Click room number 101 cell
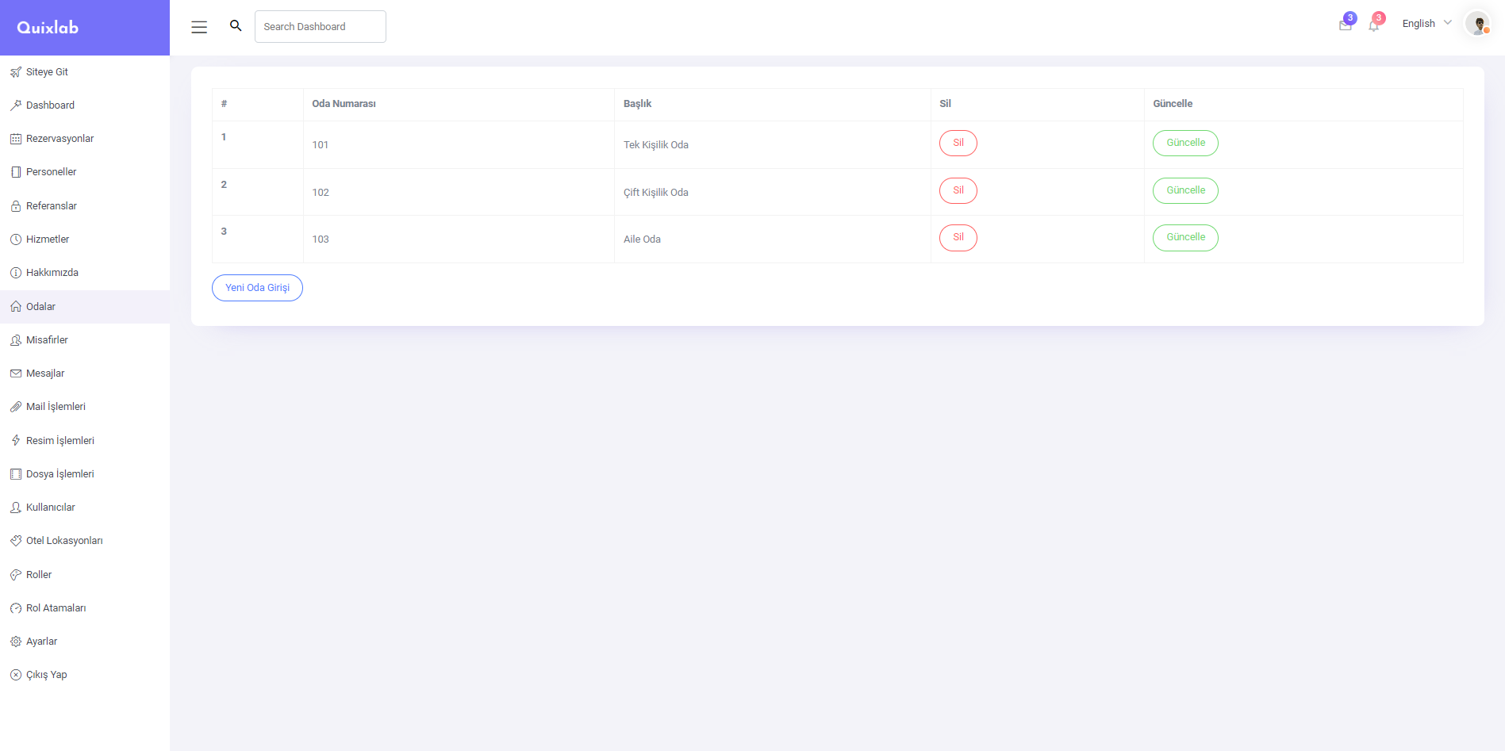The height and width of the screenshot is (751, 1505). (x=459, y=145)
